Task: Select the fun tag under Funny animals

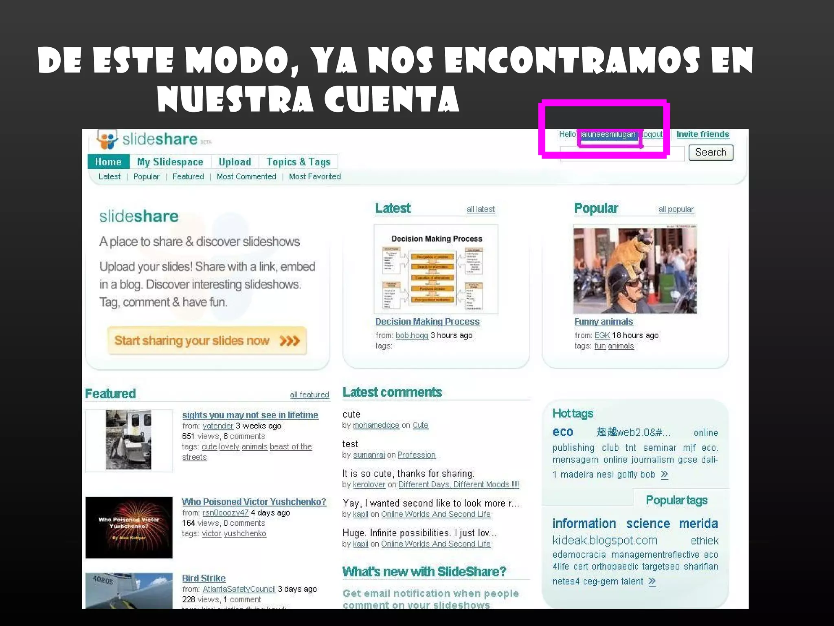Action: click(x=600, y=346)
